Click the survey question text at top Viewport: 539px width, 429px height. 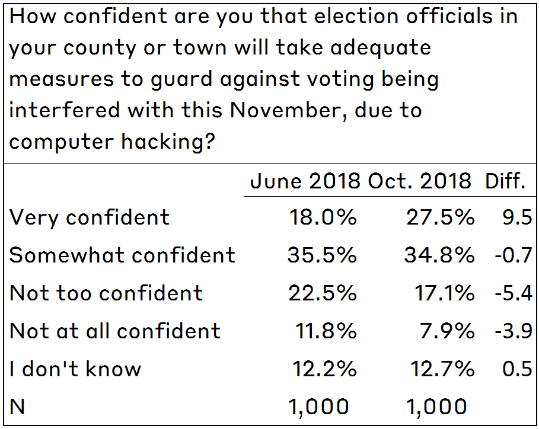coord(264,79)
